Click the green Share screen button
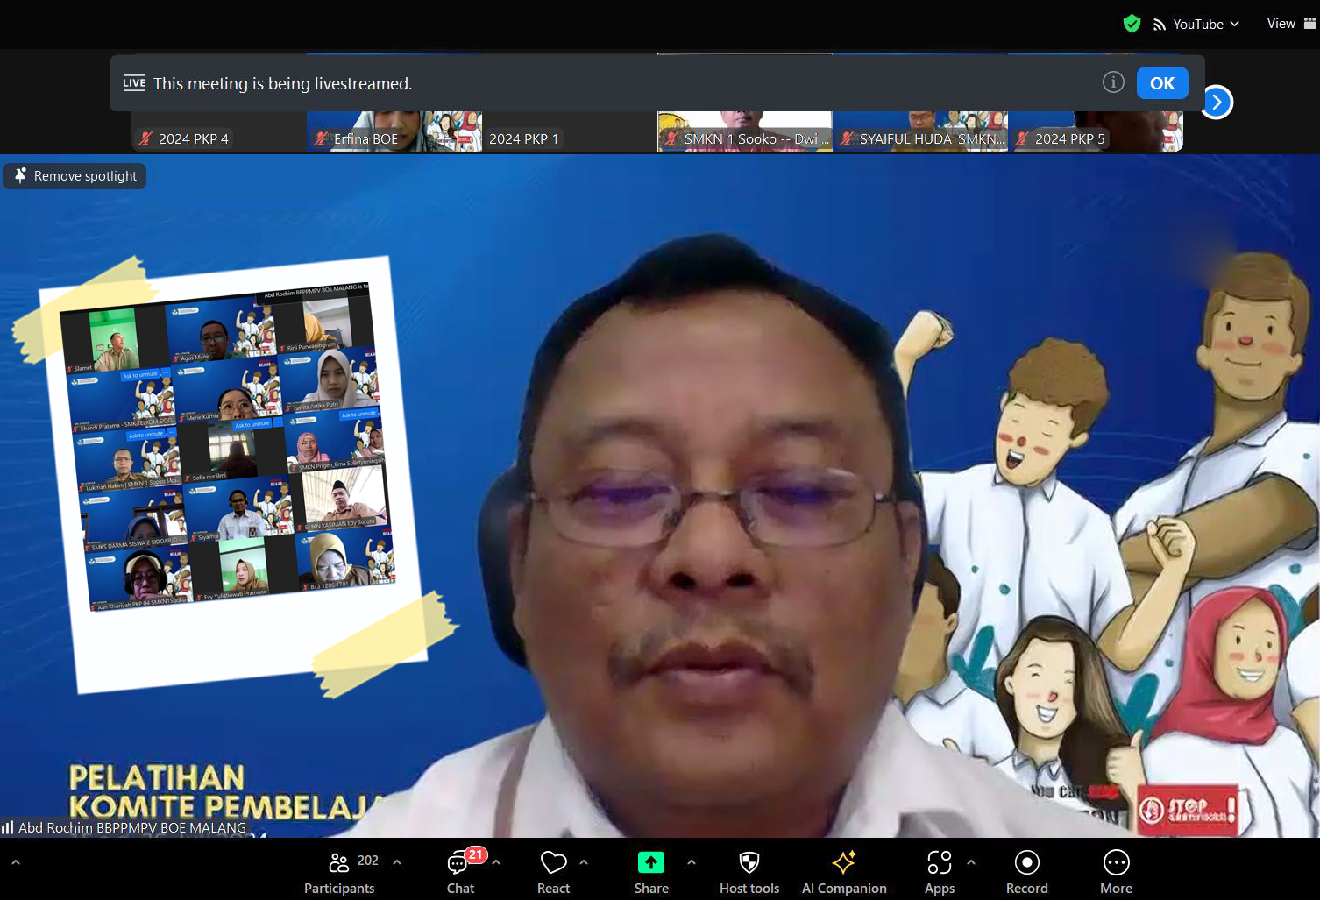1320x900 pixels. point(650,873)
